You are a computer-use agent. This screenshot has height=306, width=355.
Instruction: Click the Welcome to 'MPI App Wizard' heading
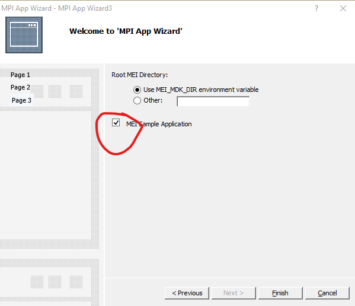pyautogui.click(x=126, y=31)
